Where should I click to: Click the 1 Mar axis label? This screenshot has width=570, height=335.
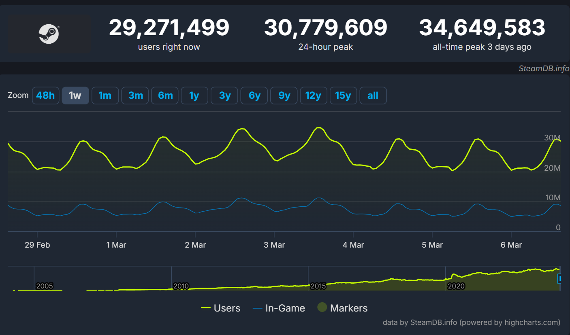tap(116, 245)
